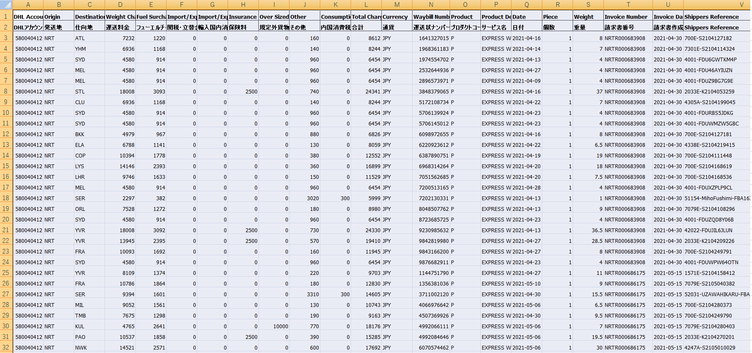Click the 'Insurance' header cell
This screenshot has height=353, width=752.
[243, 17]
